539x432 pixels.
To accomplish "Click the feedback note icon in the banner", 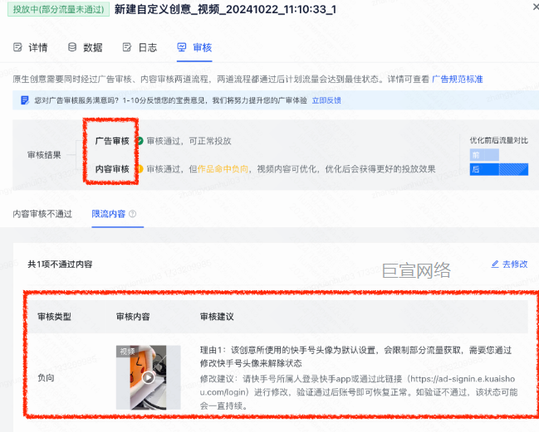I will 25,100.
